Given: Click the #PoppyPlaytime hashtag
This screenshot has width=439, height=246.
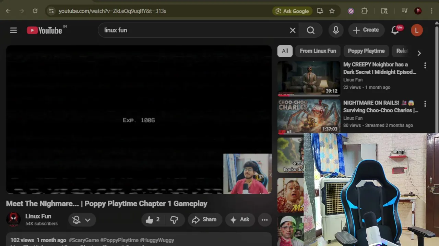Looking at the screenshot, I should pos(119,240).
